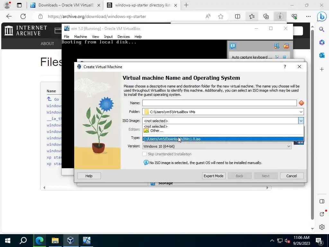
Task: Click the Name column header
Action: coord(51,91)
